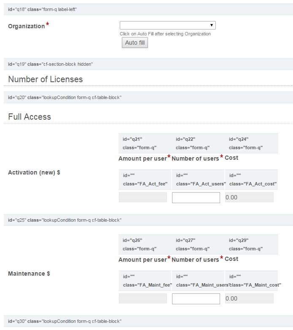Click the Organization field label
293x330 pixels.
click(27, 26)
